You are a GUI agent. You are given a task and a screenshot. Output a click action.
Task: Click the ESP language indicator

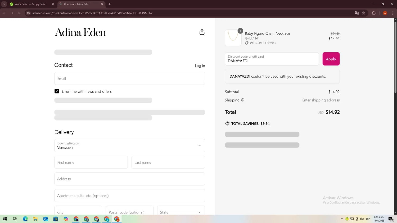click(x=368, y=219)
